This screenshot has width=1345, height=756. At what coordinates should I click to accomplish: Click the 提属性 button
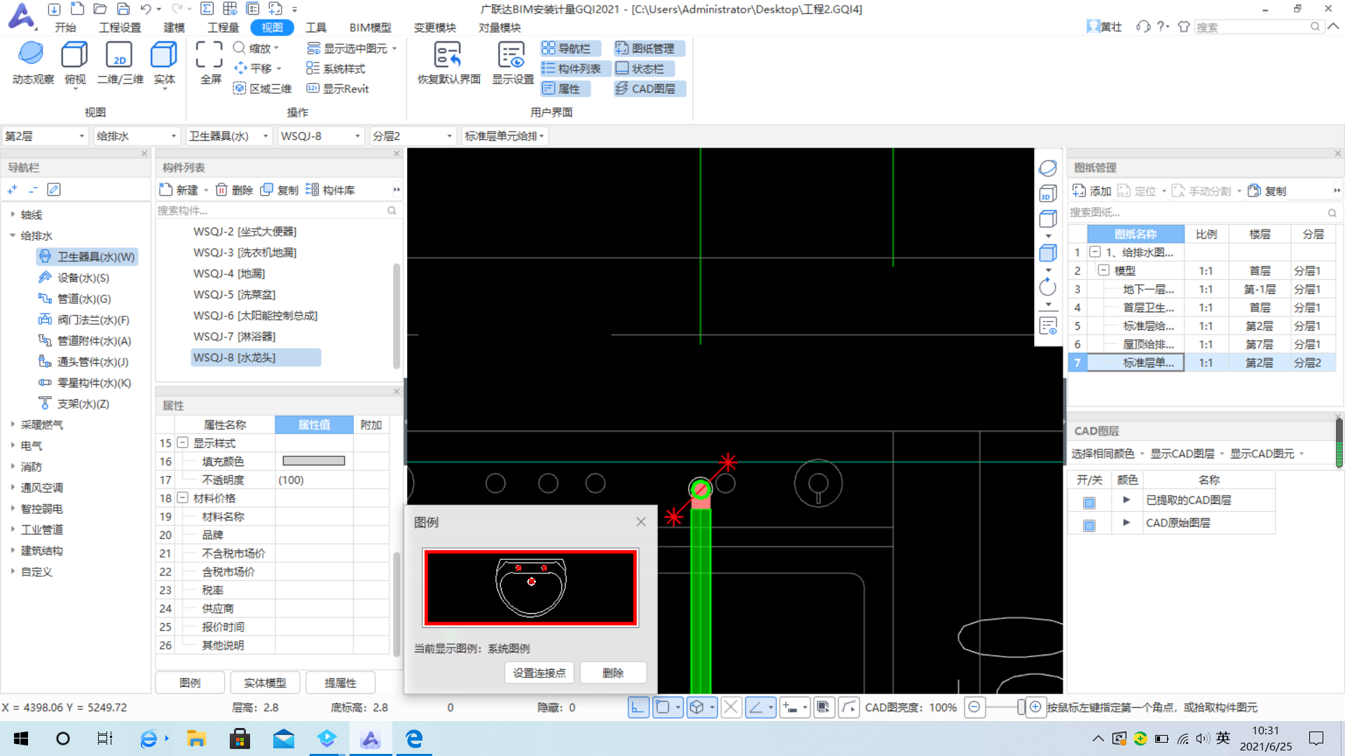tap(340, 682)
